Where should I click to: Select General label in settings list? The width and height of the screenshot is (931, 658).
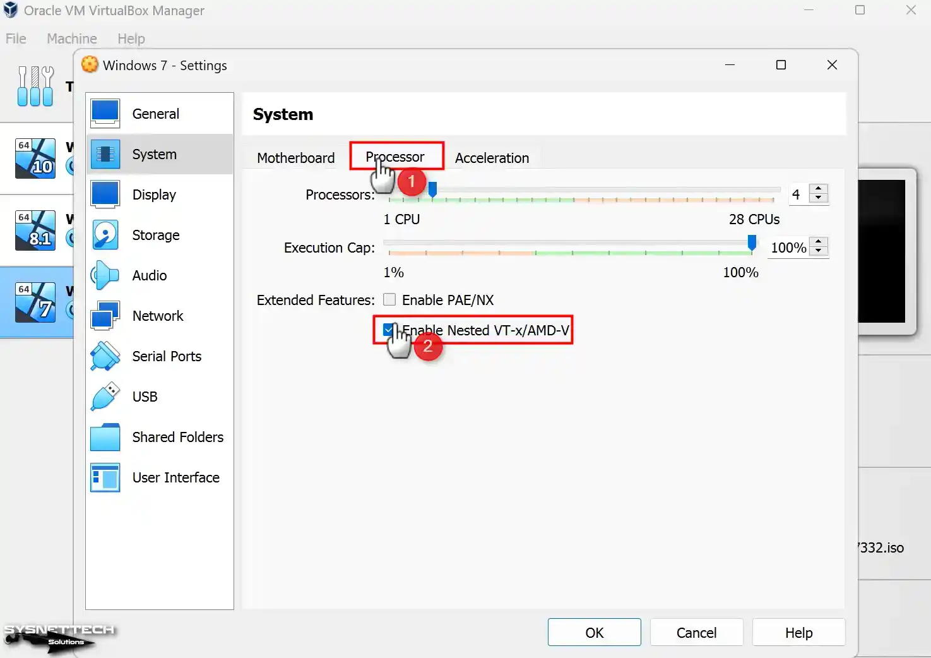tap(156, 114)
